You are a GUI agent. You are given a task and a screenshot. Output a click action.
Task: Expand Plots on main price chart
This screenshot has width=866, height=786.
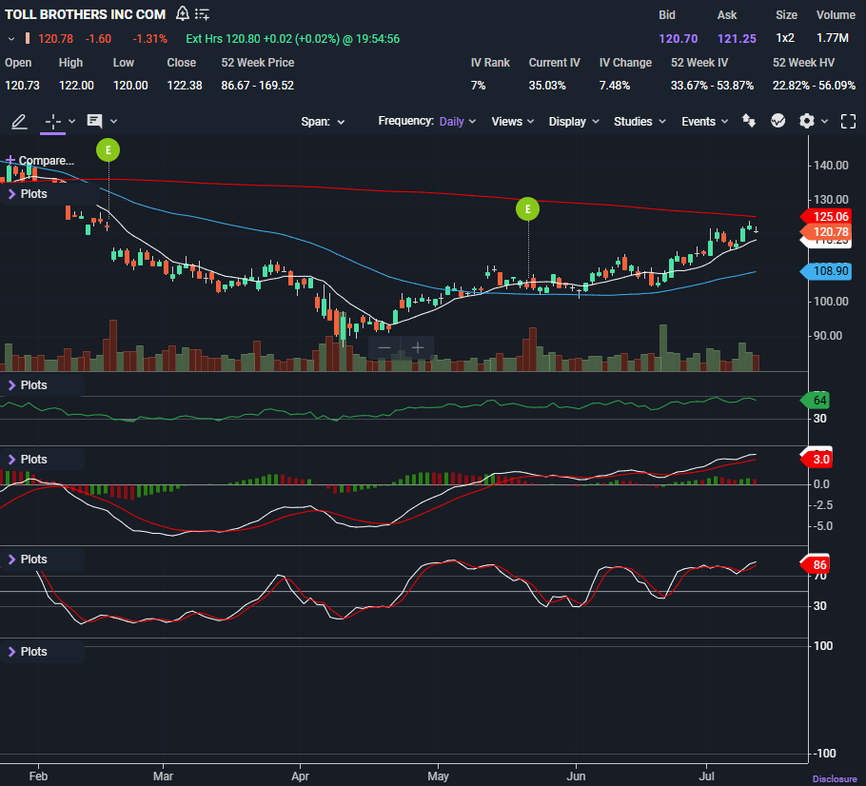click(x=28, y=194)
